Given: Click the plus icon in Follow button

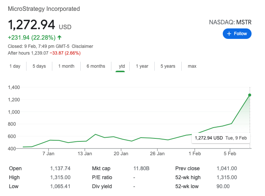Looking at the screenshot, I should tap(229, 34).
